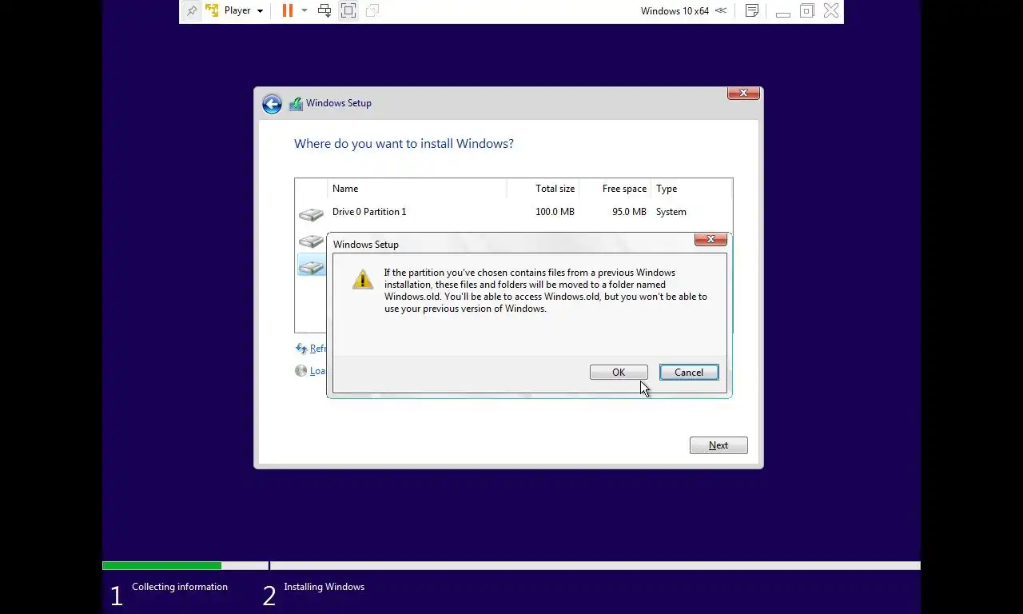Pin the VMware toolbar

point(192,10)
